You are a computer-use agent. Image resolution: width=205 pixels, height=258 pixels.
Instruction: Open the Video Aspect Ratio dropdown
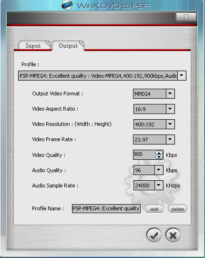pyautogui.click(x=170, y=109)
